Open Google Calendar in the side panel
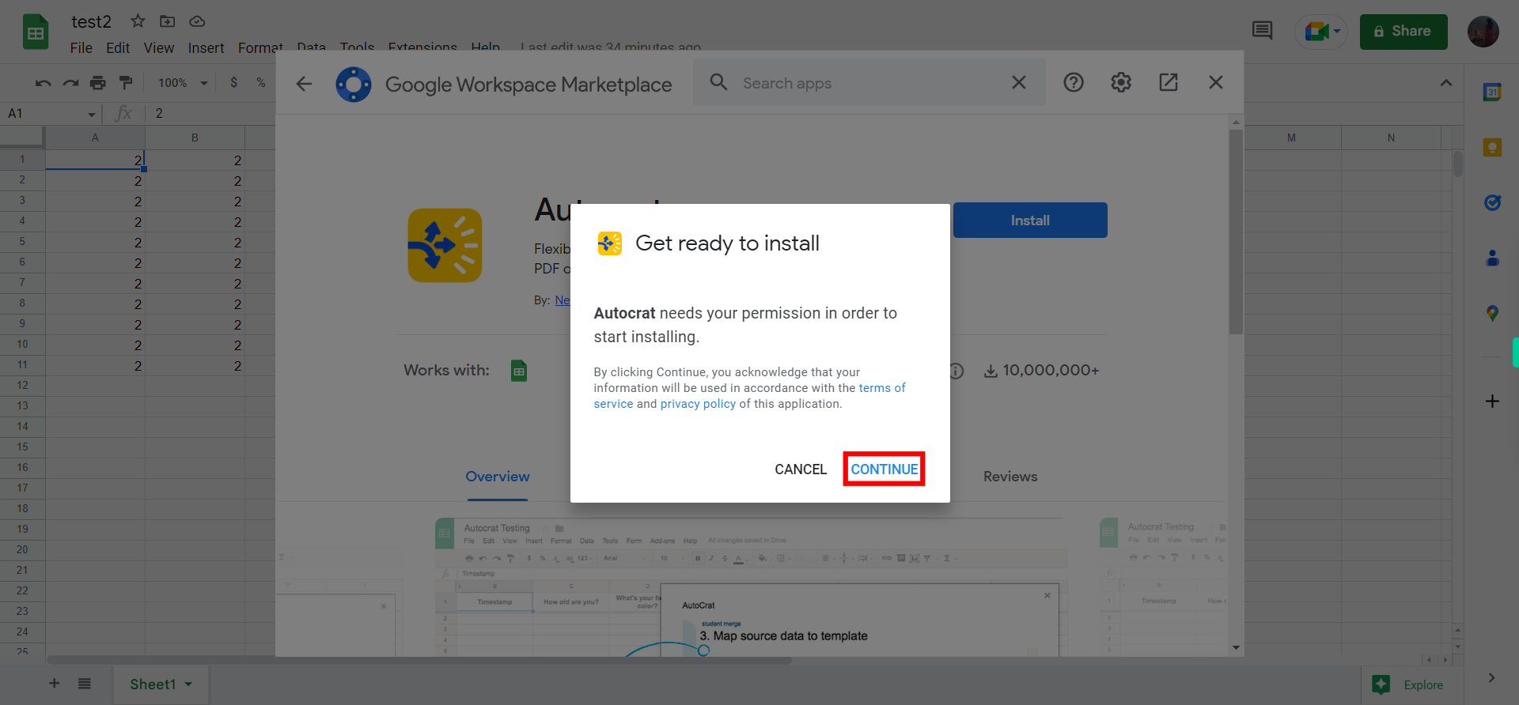 point(1492,92)
